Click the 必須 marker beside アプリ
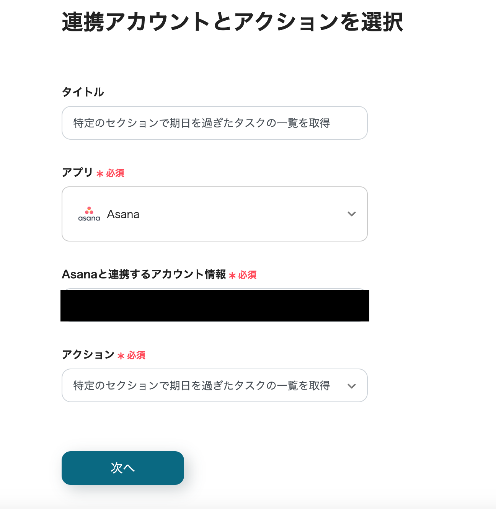496x509 pixels. [115, 173]
